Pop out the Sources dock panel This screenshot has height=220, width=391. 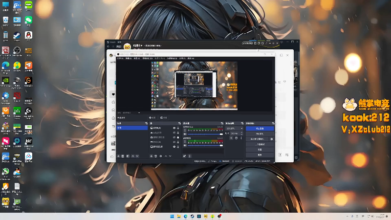pos(179,124)
